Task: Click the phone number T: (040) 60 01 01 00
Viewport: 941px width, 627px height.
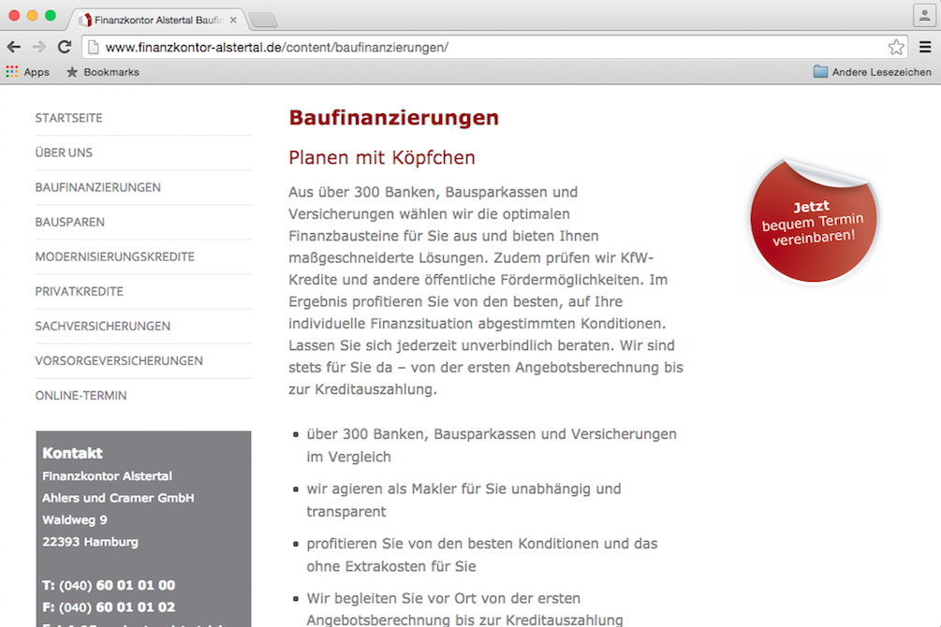Action: [109, 585]
